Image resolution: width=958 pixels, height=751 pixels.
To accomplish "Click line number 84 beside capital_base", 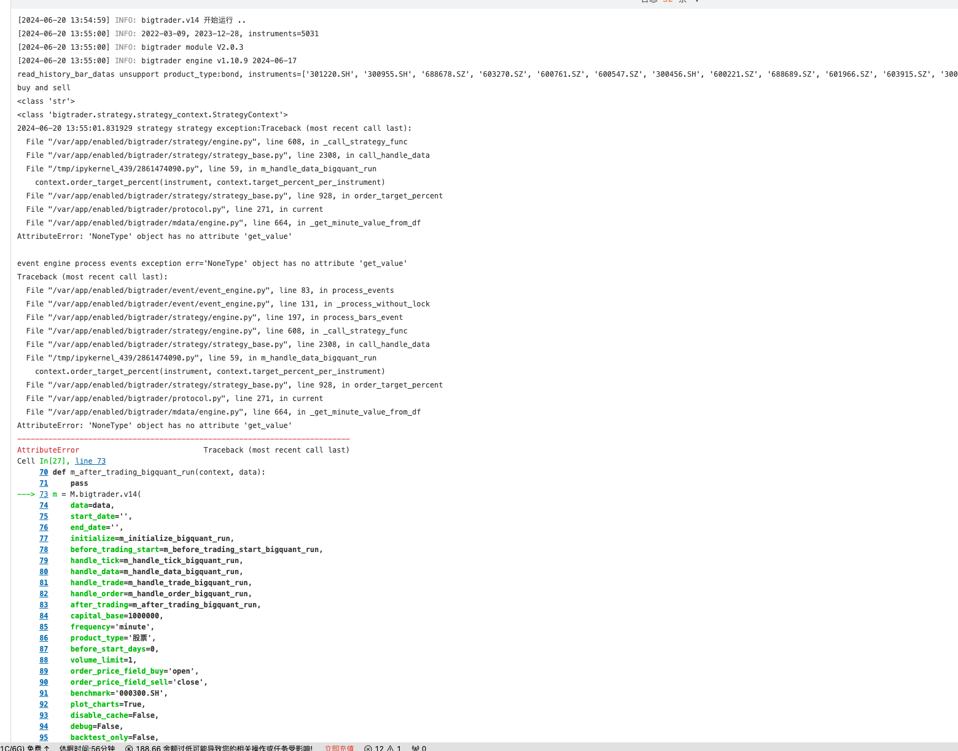I will click(x=44, y=616).
